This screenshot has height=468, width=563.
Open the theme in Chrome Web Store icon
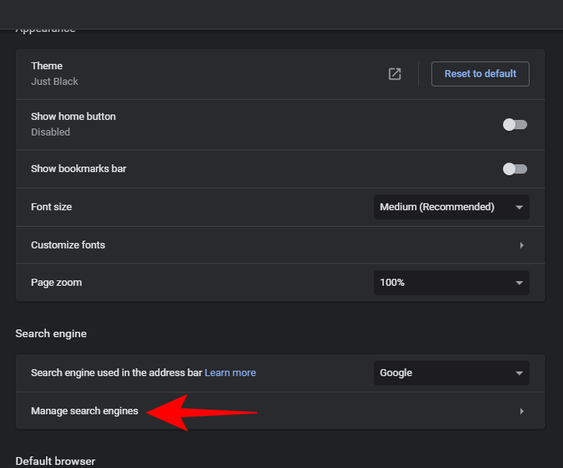click(x=395, y=74)
